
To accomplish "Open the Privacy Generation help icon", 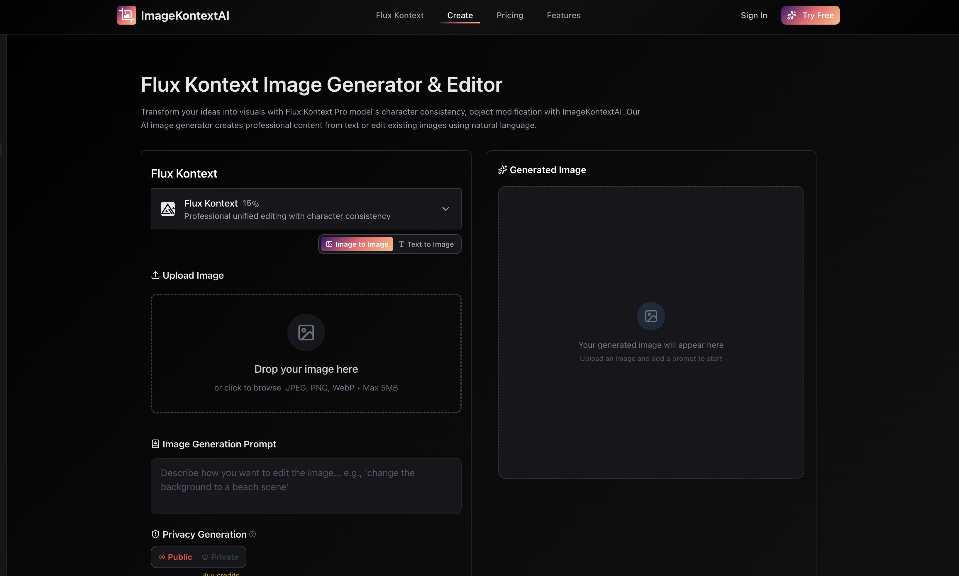I will 253,534.
